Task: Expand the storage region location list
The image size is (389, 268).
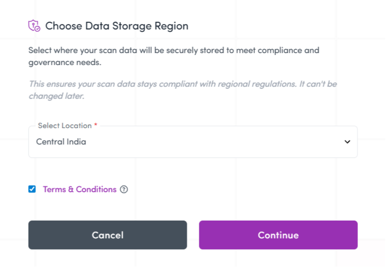Action: coord(347,142)
